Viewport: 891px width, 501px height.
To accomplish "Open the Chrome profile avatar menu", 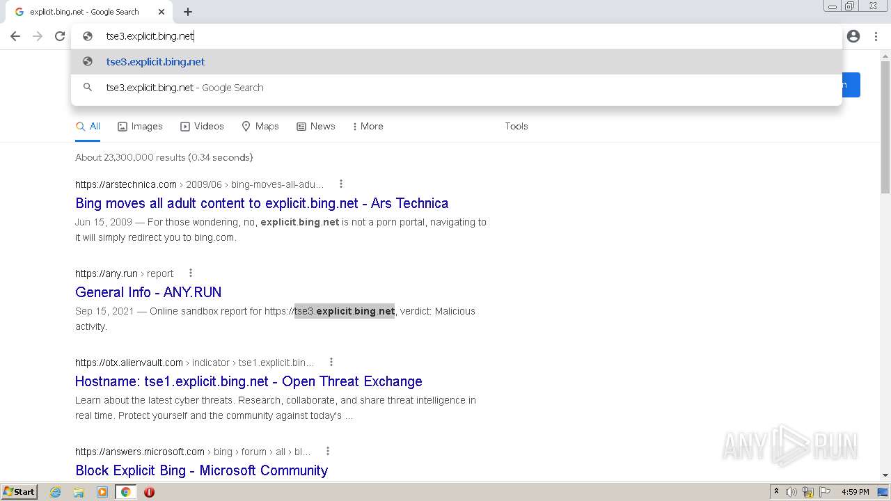I will (x=853, y=36).
